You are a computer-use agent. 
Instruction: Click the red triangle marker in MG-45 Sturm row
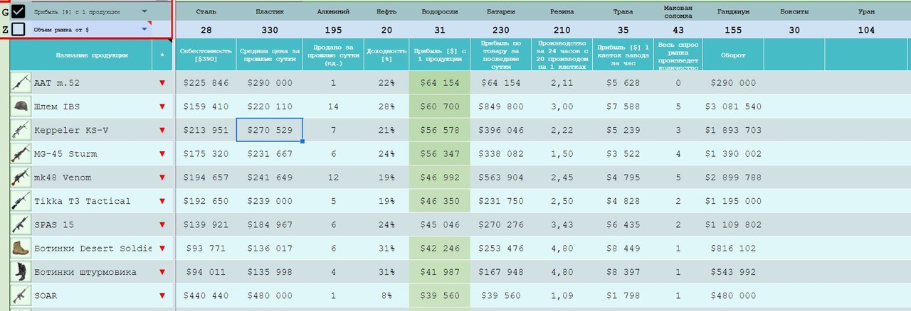[x=162, y=154]
